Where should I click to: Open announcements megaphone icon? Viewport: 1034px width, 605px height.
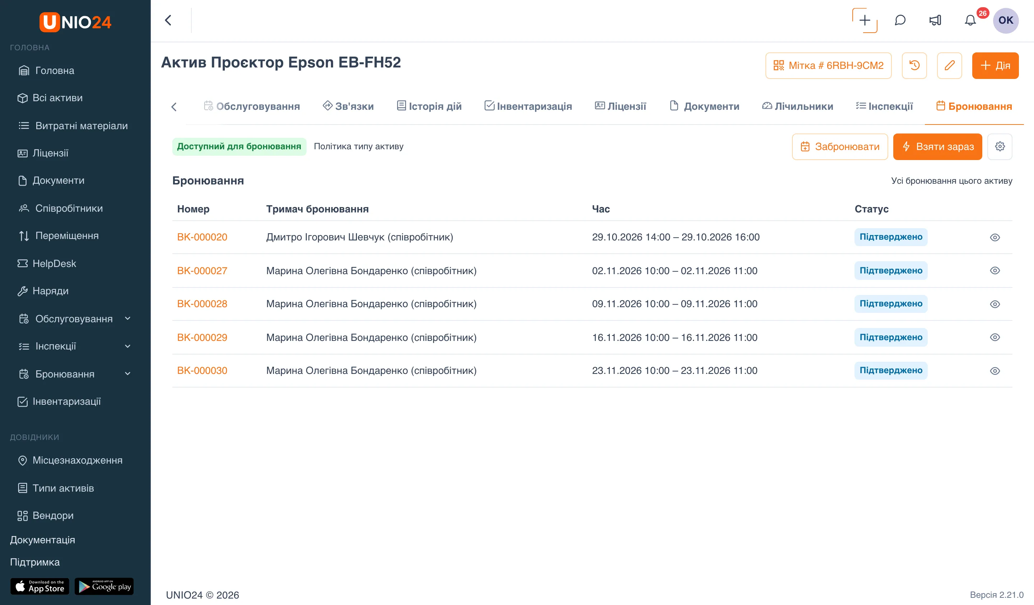point(935,20)
